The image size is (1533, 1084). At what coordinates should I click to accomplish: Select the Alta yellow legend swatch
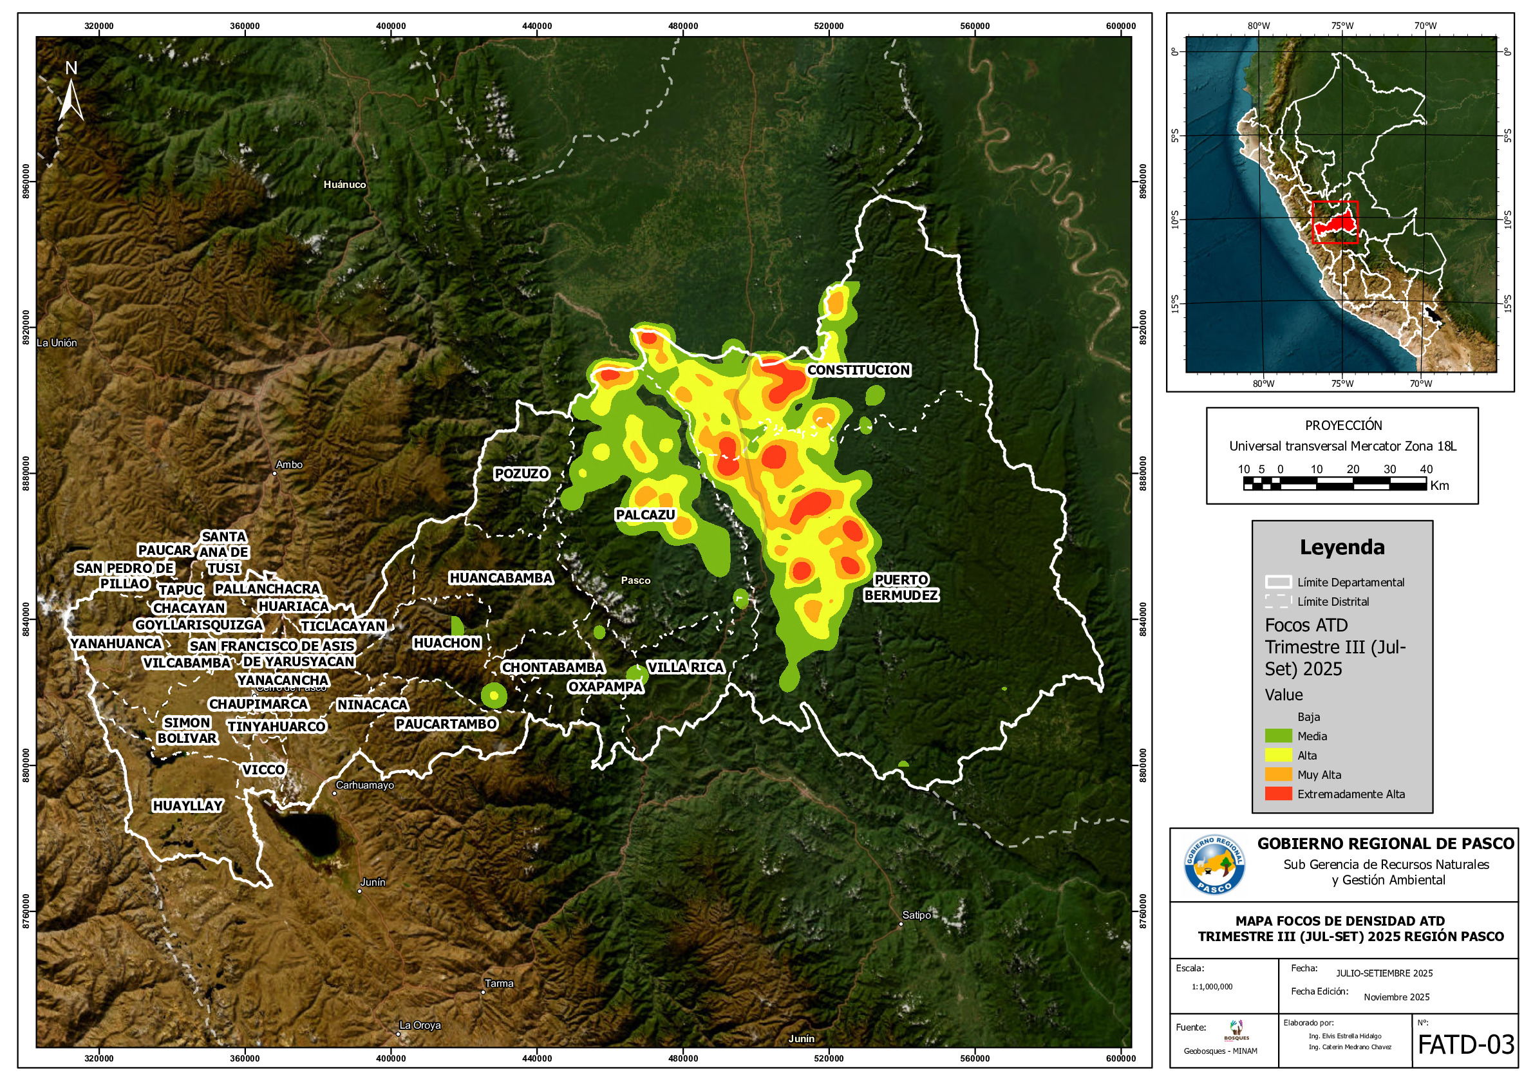pyautogui.click(x=1278, y=755)
